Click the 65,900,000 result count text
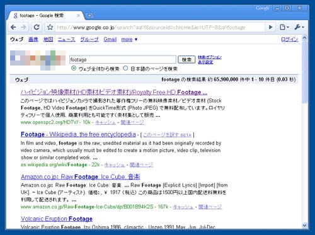Screen dimensions: 315x235 pos(226,79)
